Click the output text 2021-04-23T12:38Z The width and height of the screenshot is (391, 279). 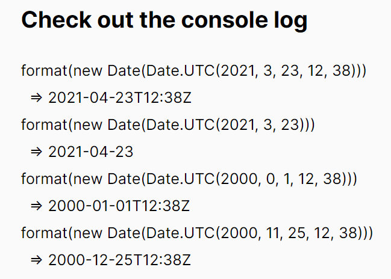point(119,98)
